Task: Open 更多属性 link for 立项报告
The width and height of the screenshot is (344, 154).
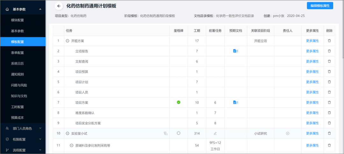Action: [x=312, y=51]
